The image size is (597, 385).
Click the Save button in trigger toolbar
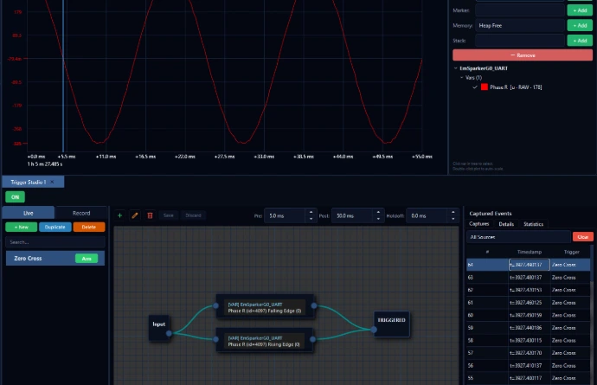coord(169,215)
